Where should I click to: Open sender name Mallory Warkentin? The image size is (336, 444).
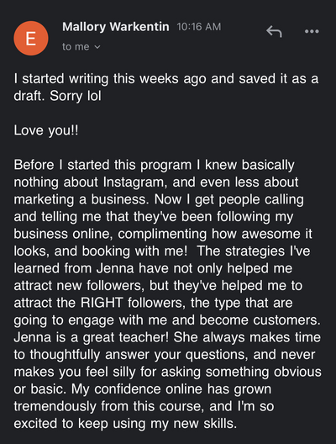116,27
